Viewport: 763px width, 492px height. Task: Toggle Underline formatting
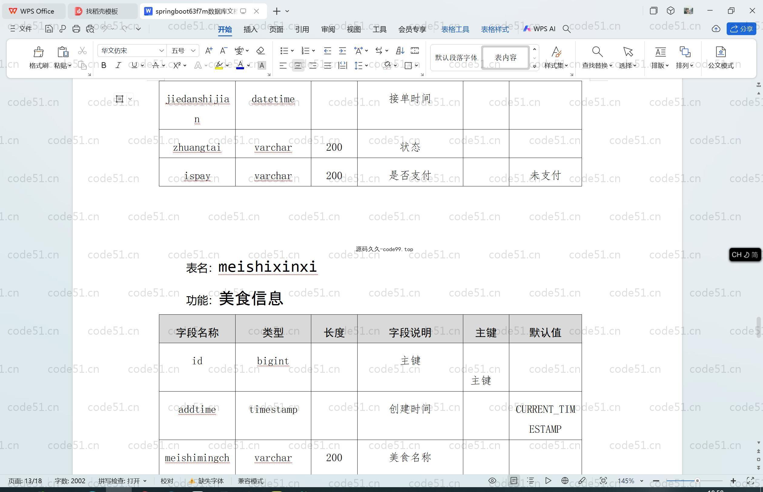(134, 65)
